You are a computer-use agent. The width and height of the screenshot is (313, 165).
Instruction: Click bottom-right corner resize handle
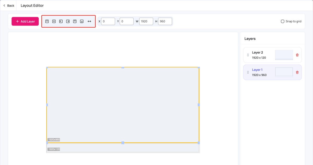tap(199, 143)
